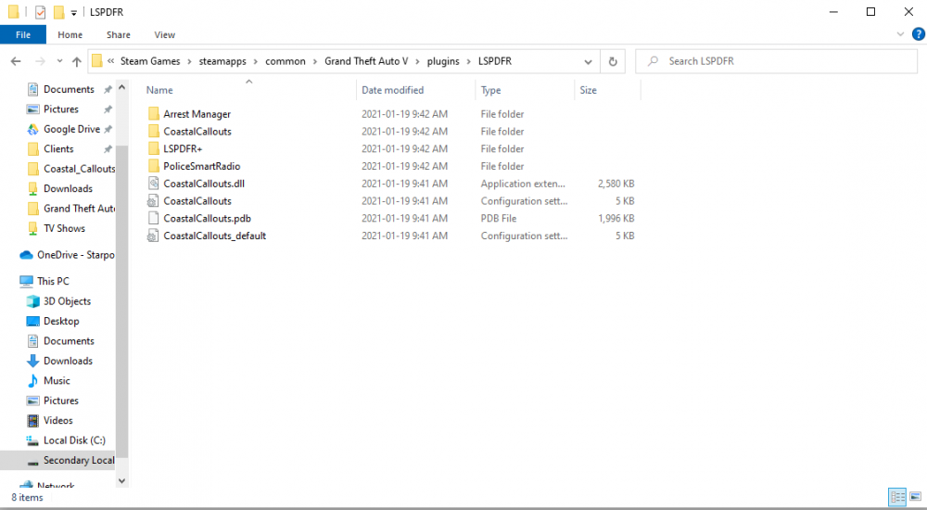The height and width of the screenshot is (510, 927).
Task: Open the address bar history dropdown
Action: pos(588,61)
